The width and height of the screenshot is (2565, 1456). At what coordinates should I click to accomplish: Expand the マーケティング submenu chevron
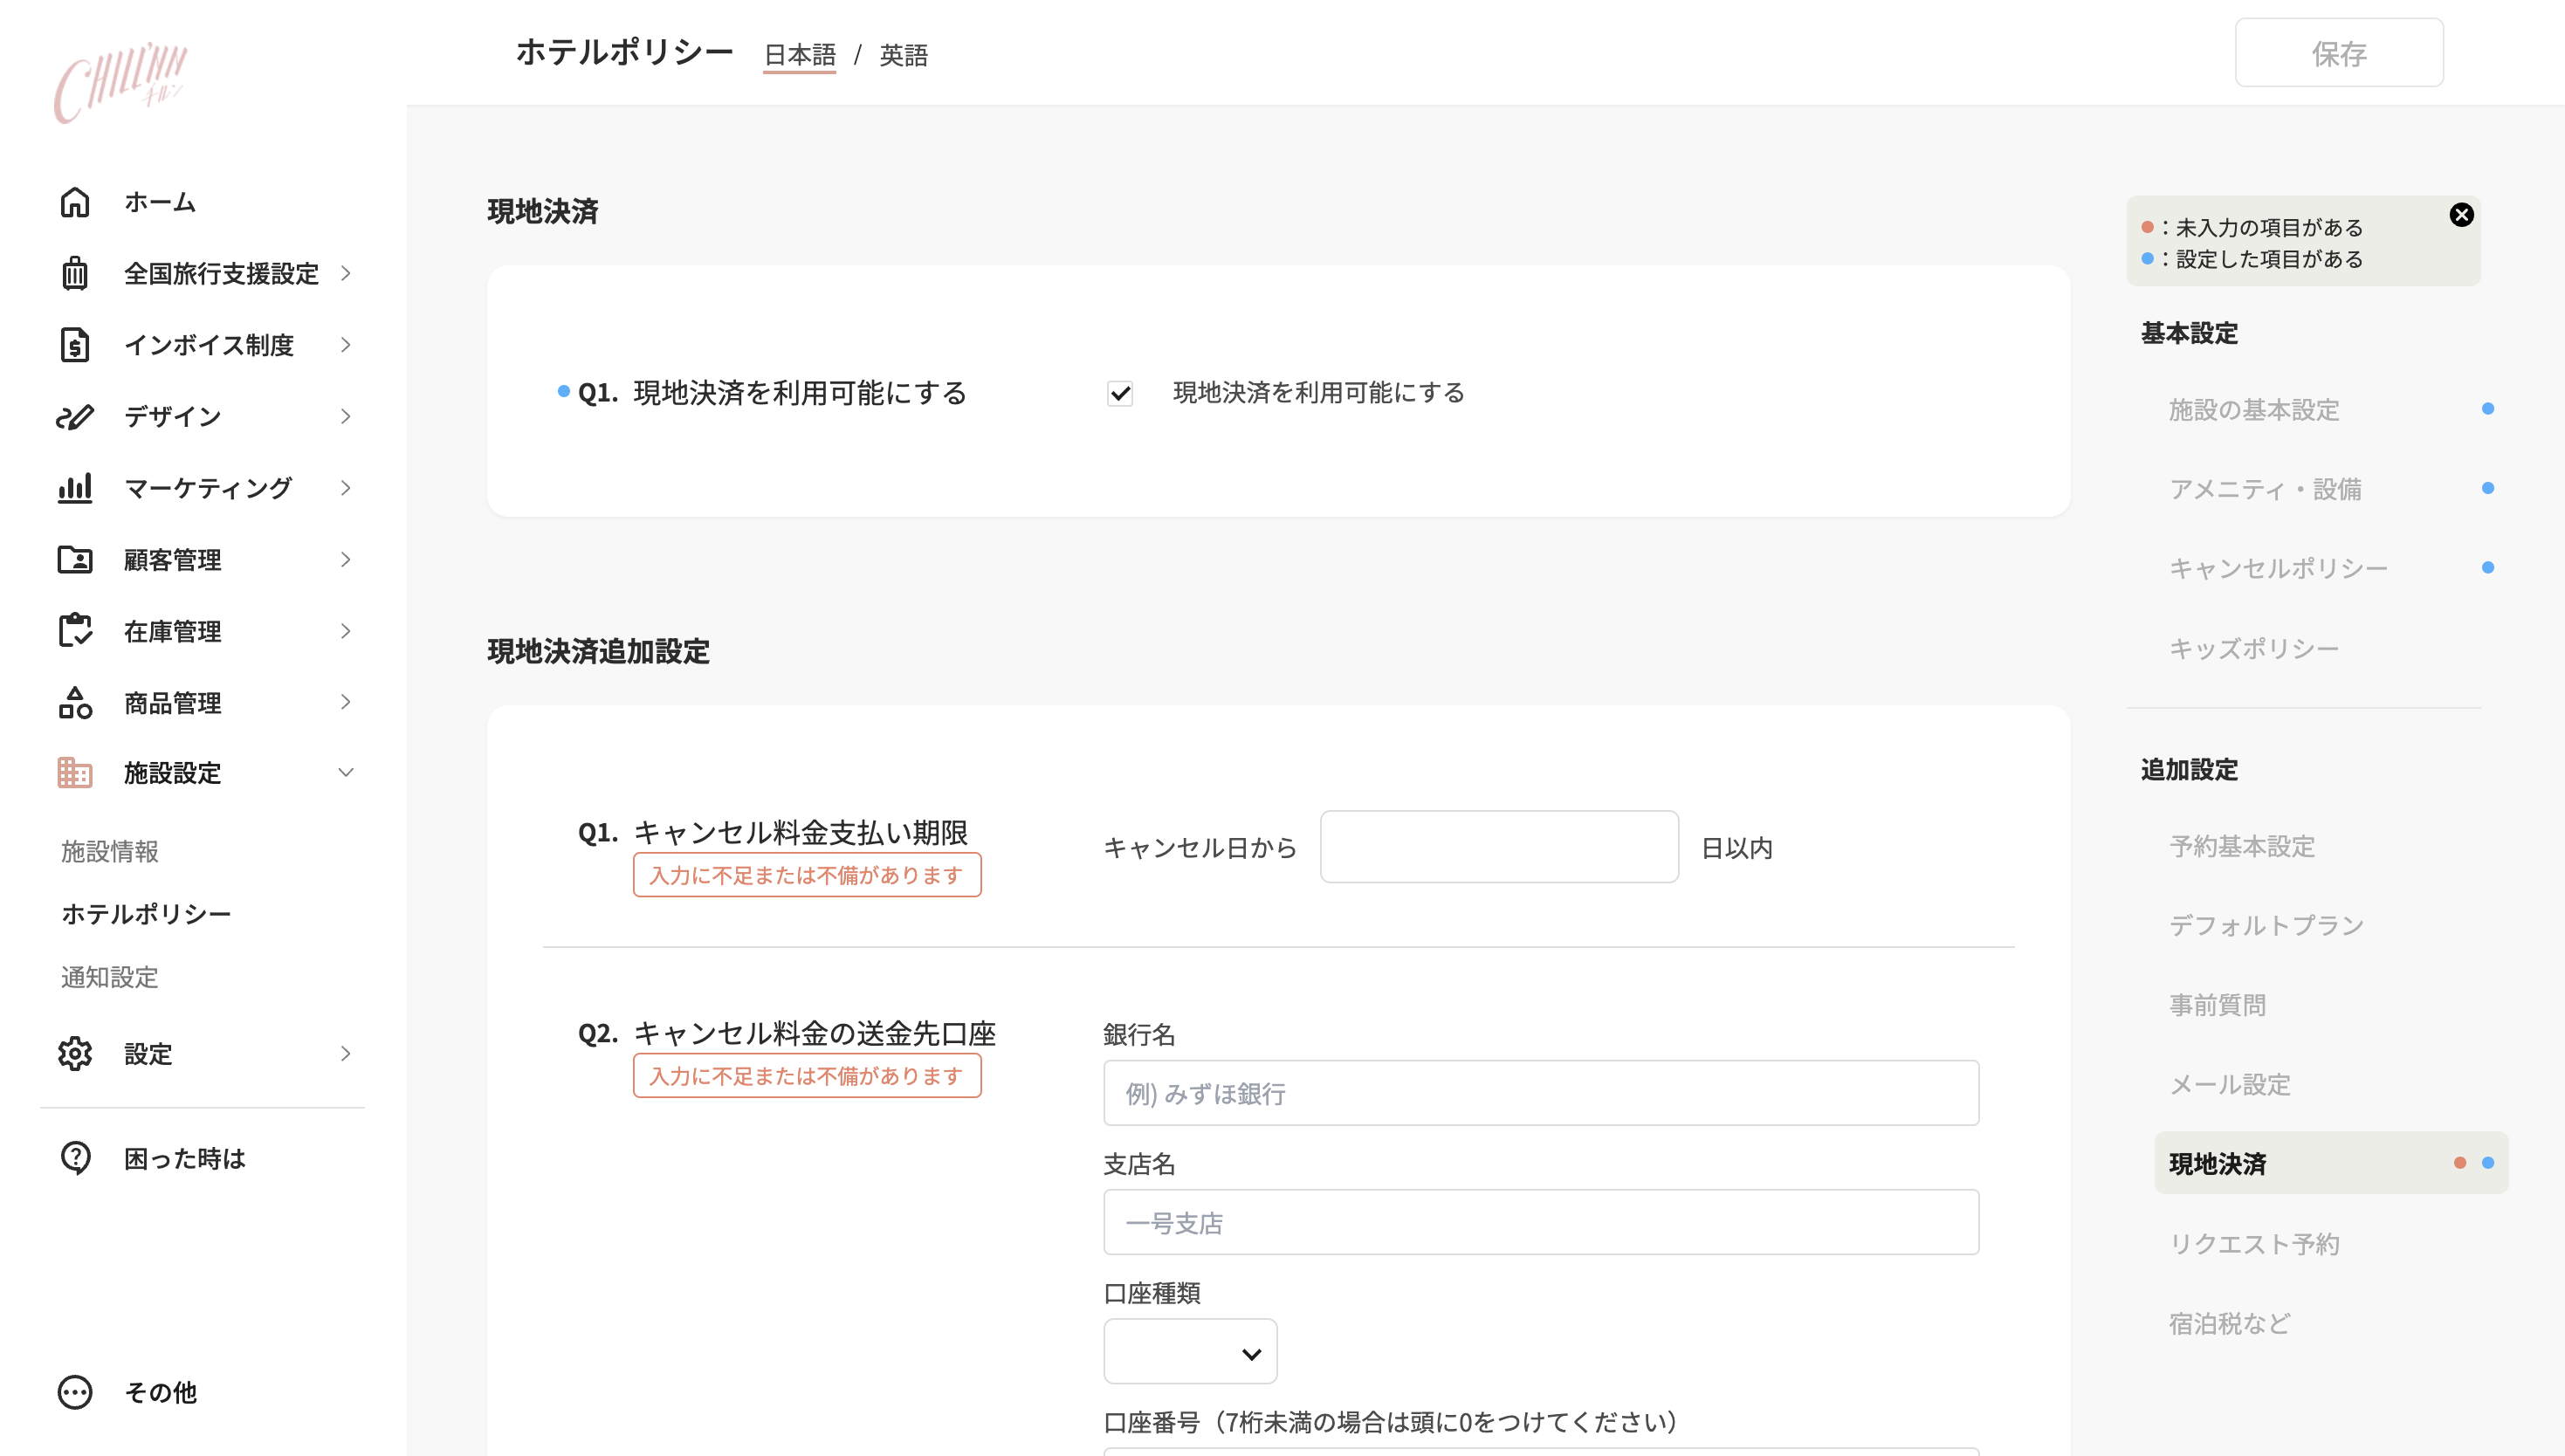345,488
